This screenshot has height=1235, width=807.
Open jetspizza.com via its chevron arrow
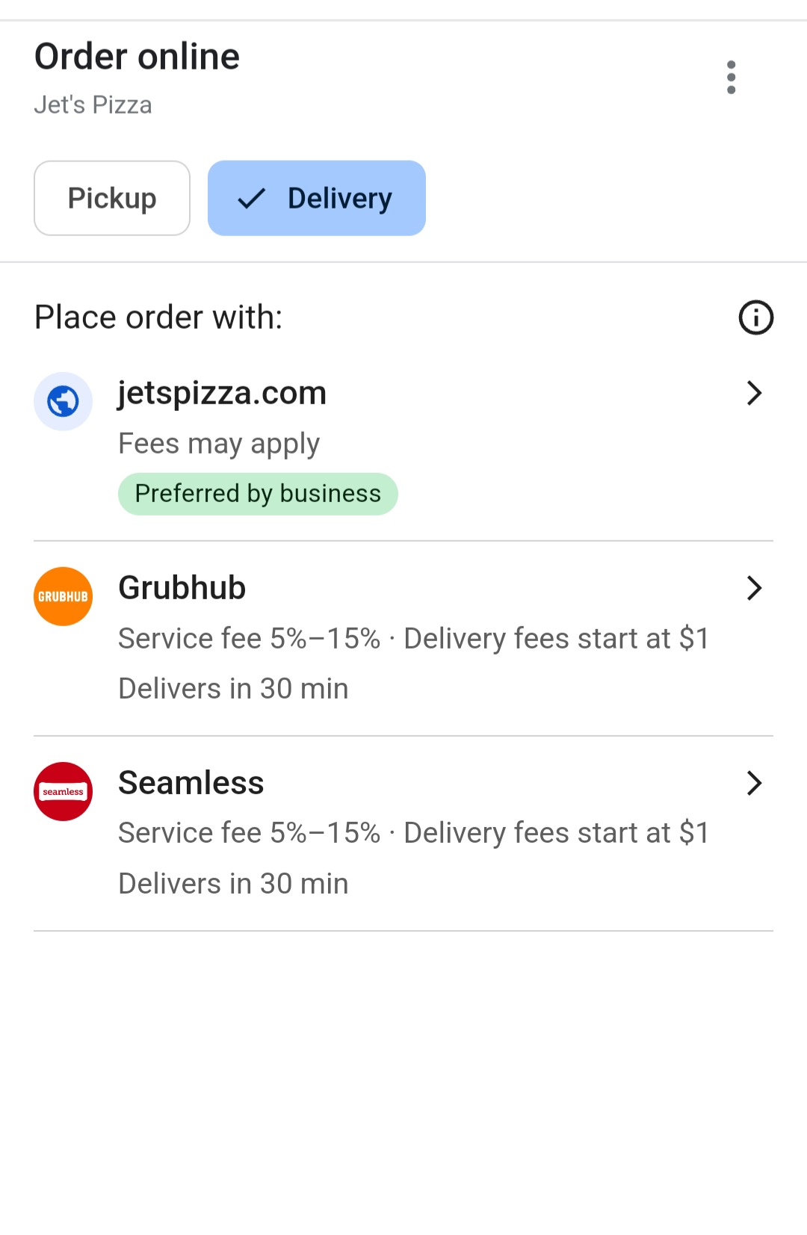point(754,393)
